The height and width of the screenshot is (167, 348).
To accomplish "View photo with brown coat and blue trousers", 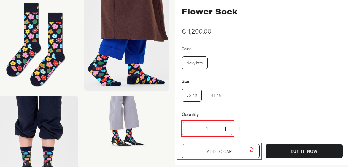I will pyautogui.click(x=126, y=44).
